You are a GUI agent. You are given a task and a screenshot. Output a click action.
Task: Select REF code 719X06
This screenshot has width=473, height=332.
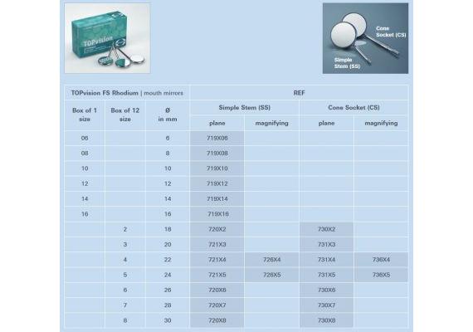click(217, 139)
